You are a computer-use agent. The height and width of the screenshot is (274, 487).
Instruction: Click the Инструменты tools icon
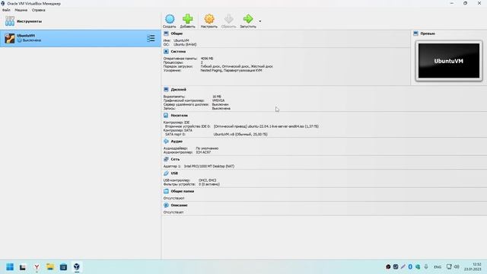(x=10, y=21)
